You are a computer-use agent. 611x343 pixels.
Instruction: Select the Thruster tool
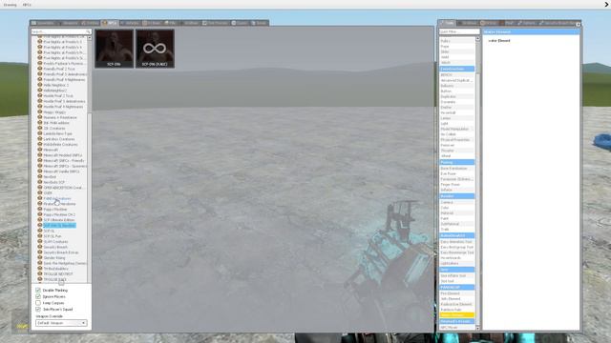[456, 151]
